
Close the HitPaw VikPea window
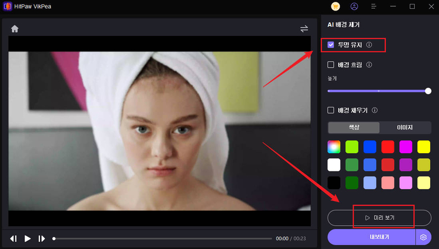click(x=431, y=7)
